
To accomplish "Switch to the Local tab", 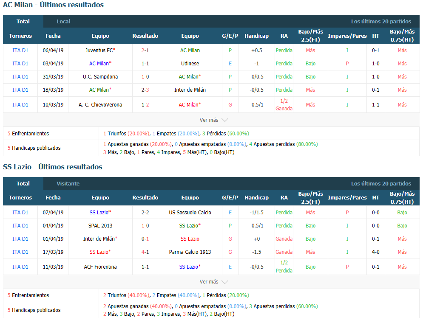I will tap(63, 22).
